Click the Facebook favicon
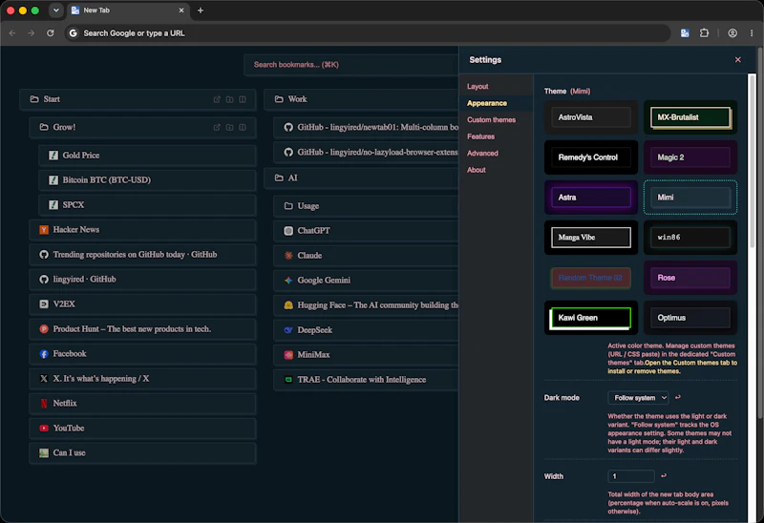The width and height of the screenshot is (764, 523). (44, 354)
